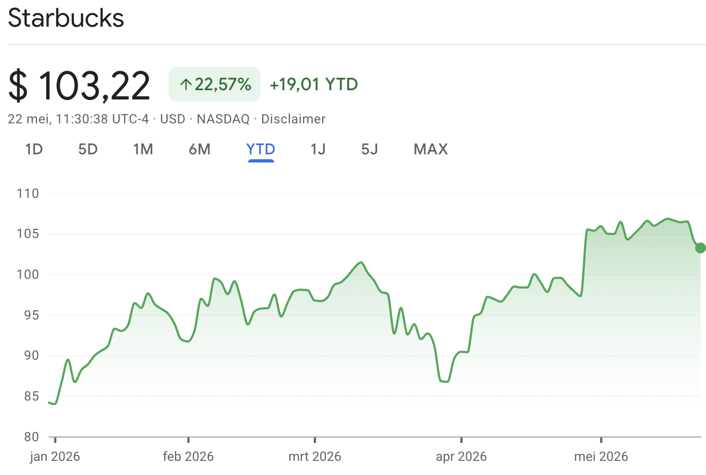Click the jan 2026 axis label
706x475 pixels.
54,456
